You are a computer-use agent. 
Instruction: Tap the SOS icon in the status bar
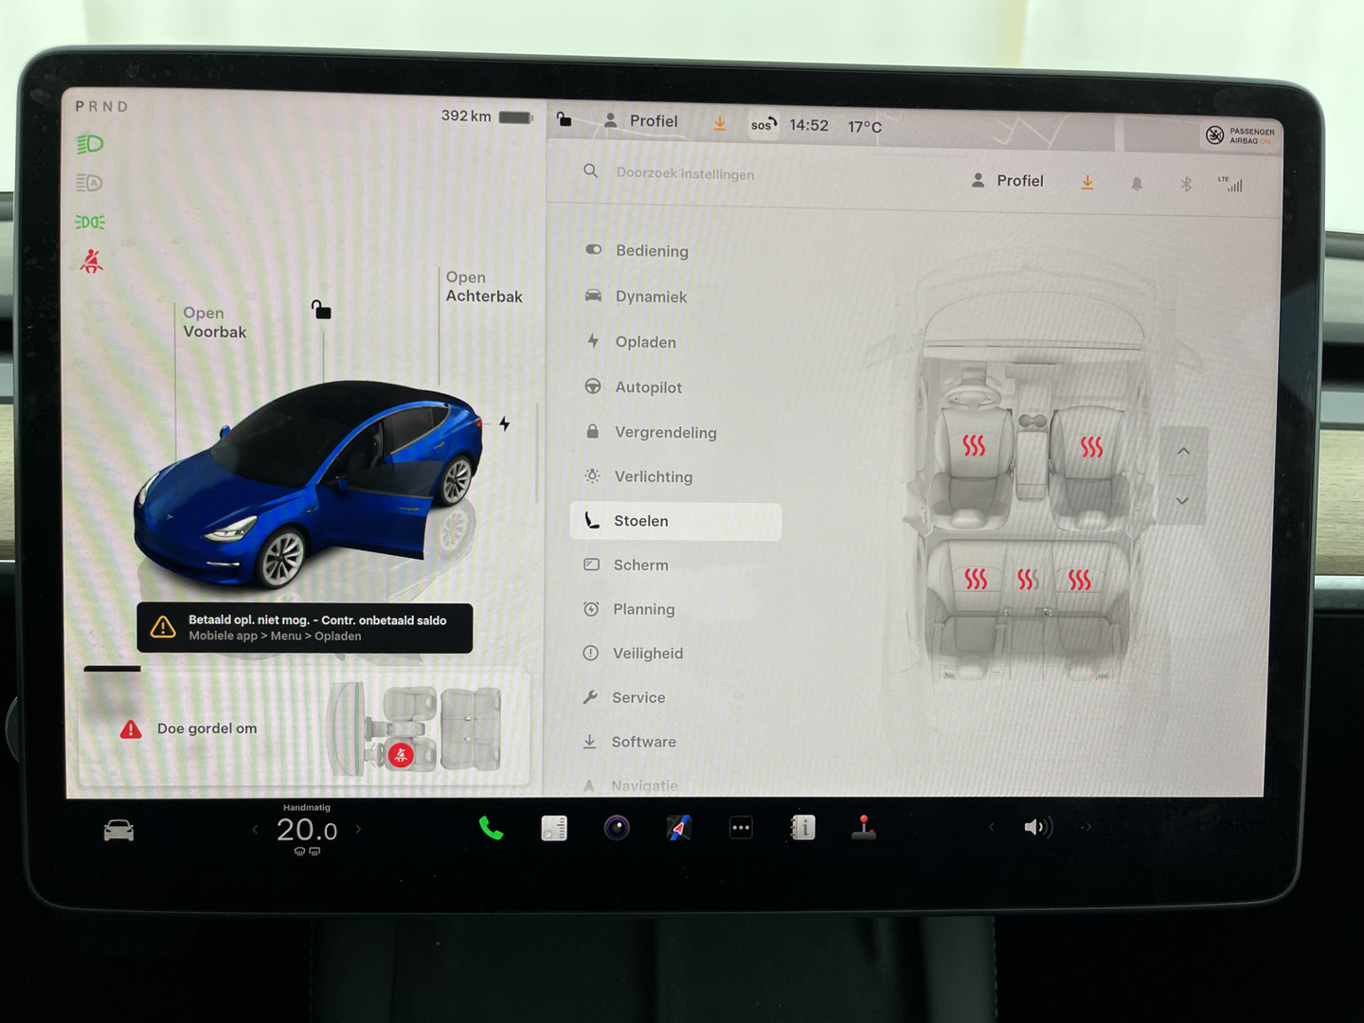tap(762, 124)
